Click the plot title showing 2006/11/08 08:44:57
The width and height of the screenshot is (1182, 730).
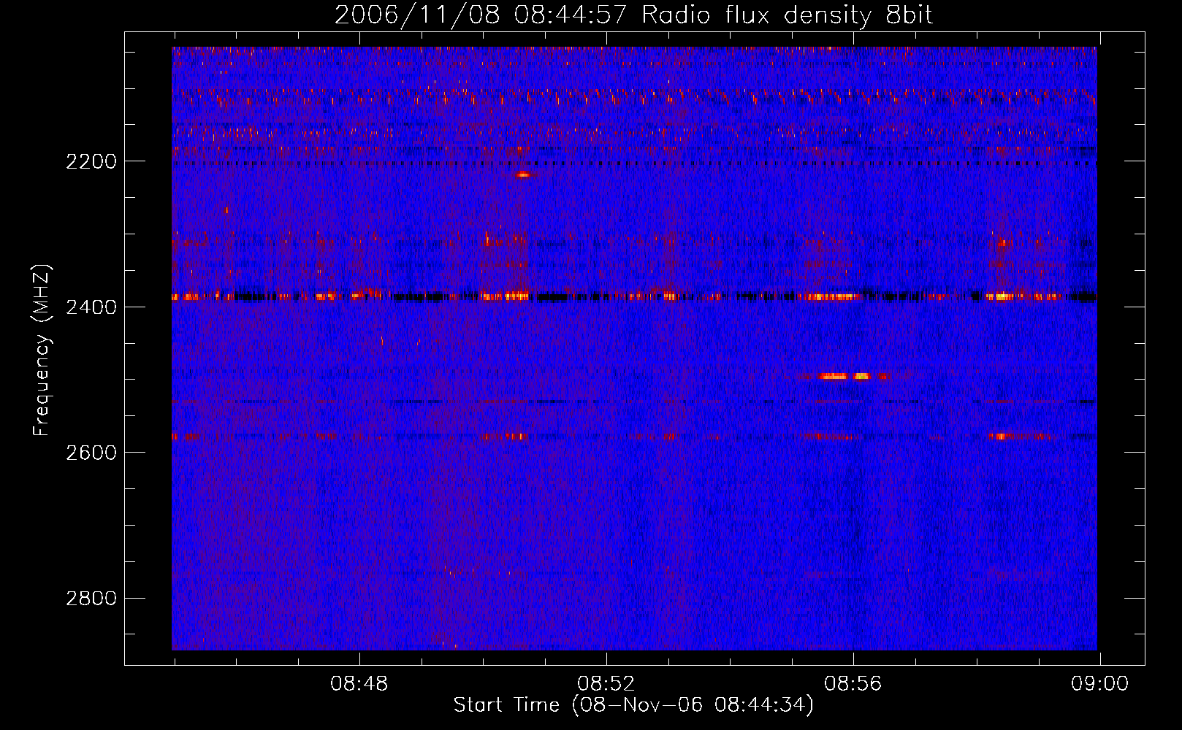coord(633,15)
